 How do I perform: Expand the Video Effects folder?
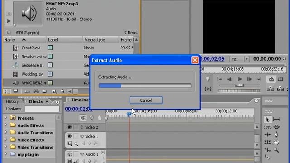5,139
